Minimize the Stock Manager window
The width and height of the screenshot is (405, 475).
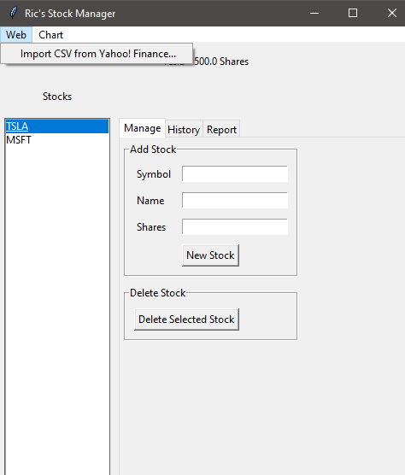tap(314, 13)
